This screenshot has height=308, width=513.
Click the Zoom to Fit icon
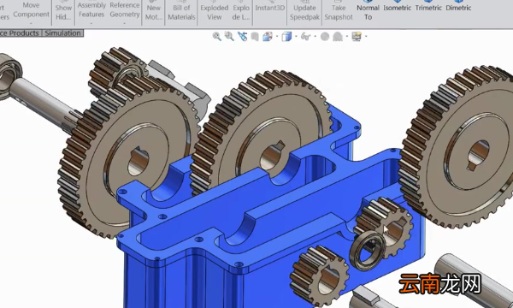pyautogui.click(x=216, y=36)
